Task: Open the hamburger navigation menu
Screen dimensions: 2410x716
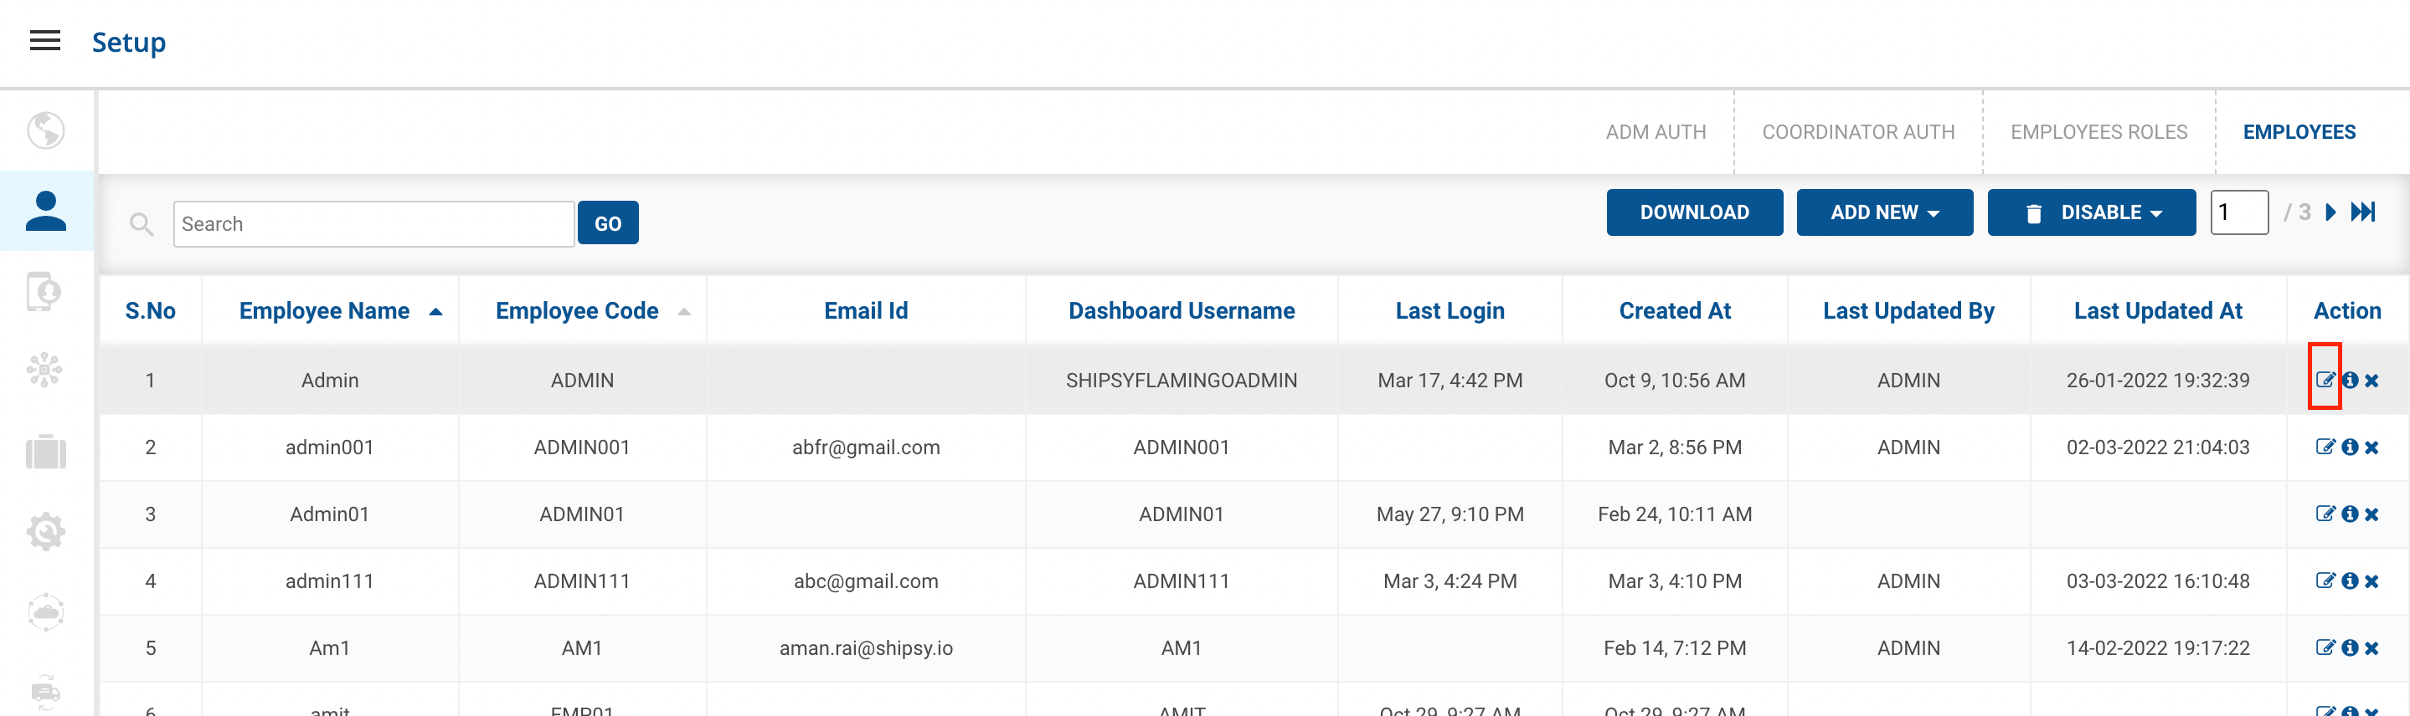Action: 45,40
